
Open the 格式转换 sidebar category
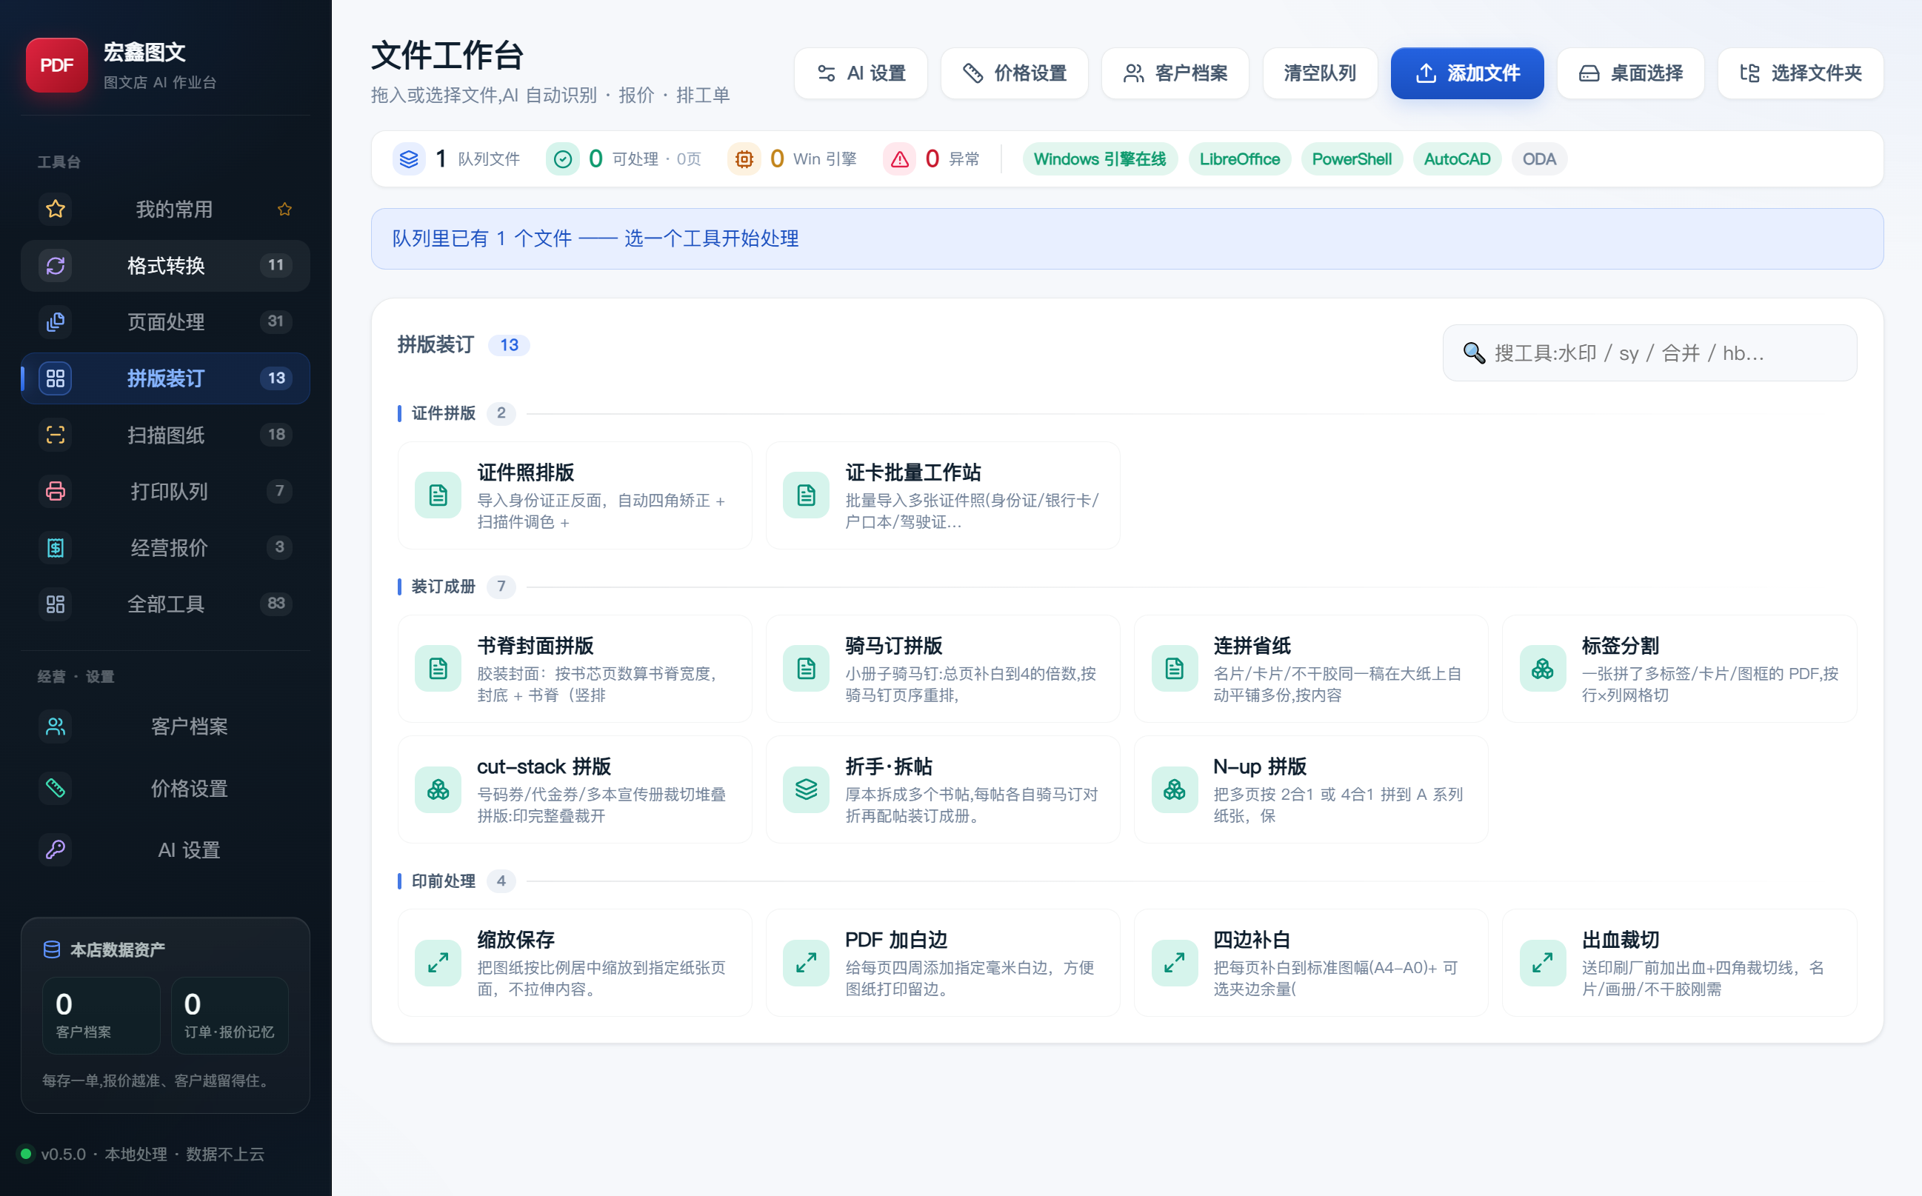[x=165, y=265]
